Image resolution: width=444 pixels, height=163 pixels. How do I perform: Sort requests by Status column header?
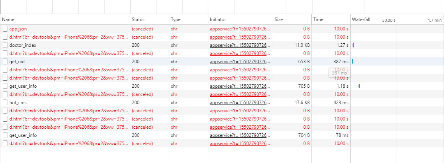(138, 19)
